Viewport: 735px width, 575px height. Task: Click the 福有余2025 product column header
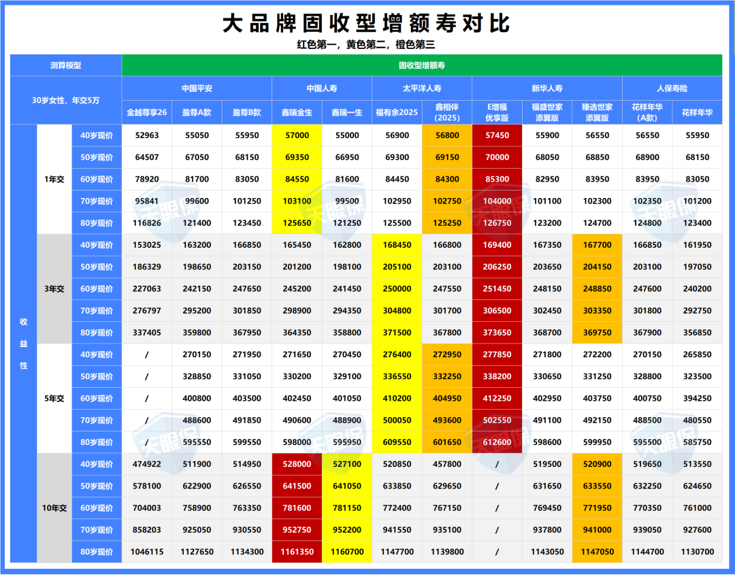397,112
